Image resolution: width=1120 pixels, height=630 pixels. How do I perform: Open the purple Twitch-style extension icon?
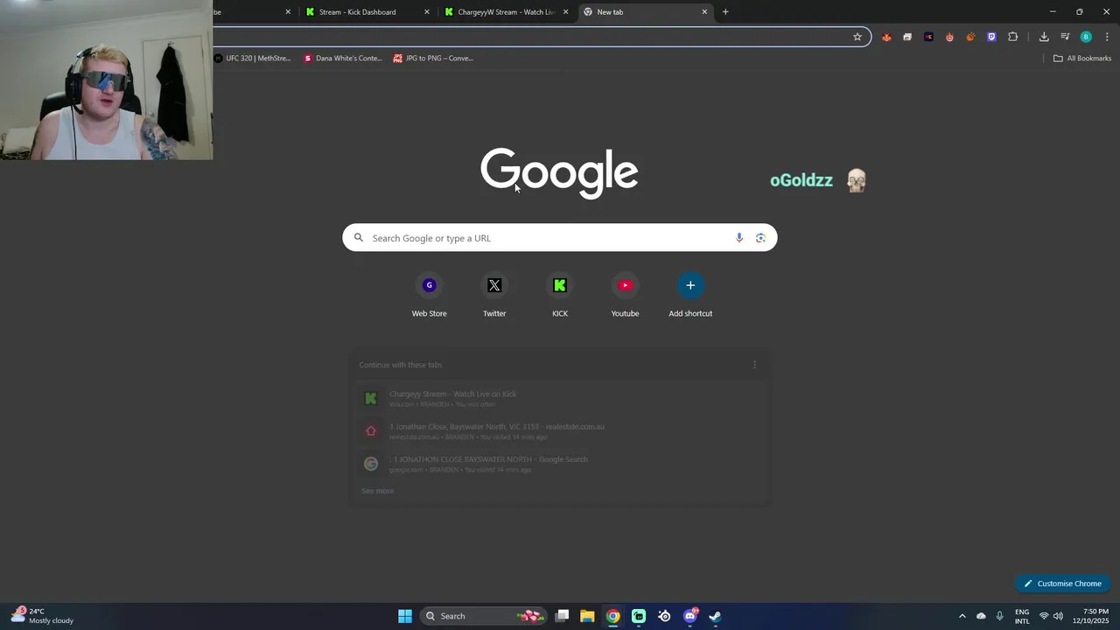pyautogui.click(x=991, y=37)
